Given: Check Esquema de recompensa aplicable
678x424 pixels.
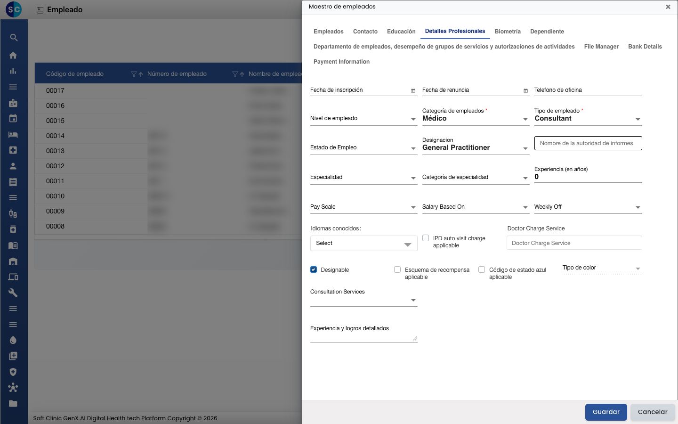Looking at the screenshot, I should point(397,270).
